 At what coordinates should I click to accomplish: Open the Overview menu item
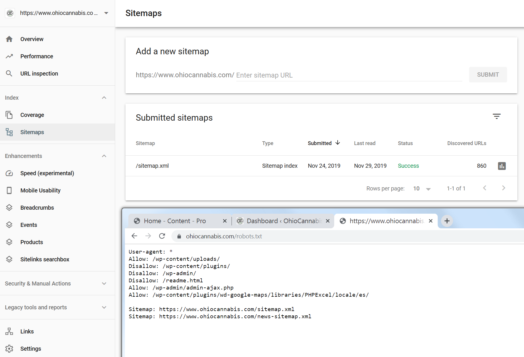pos(57,39)
